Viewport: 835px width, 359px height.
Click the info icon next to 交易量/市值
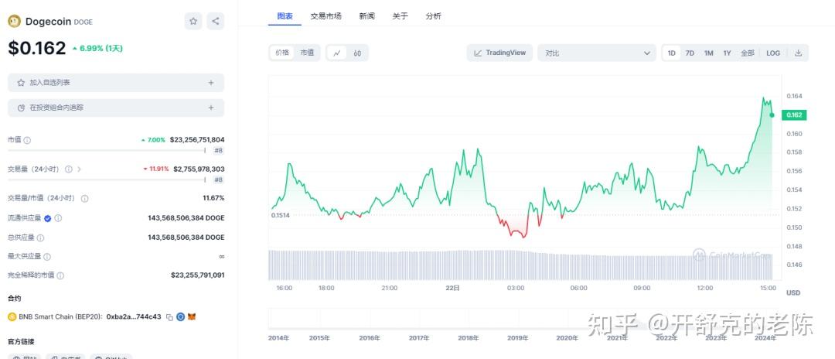pos(85,198)
